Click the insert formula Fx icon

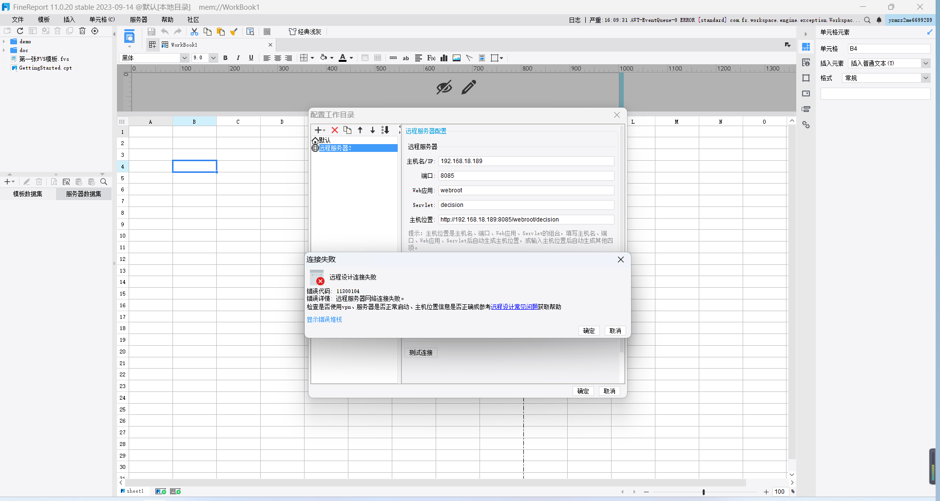pyautogui.click(x=431, y=58)
